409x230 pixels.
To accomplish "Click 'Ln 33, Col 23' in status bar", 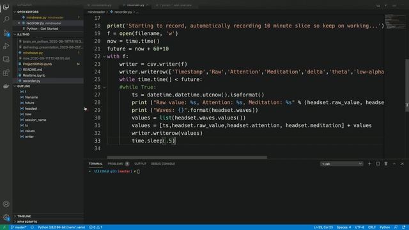I will tap(323, 227).
